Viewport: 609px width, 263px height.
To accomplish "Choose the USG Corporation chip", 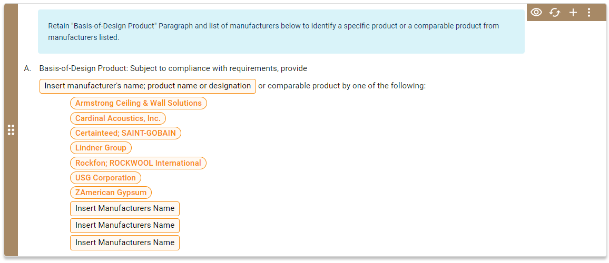I will (x=105, y=178).
